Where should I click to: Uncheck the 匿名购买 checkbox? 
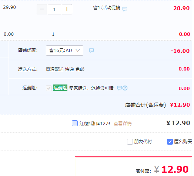pos(170,142)
